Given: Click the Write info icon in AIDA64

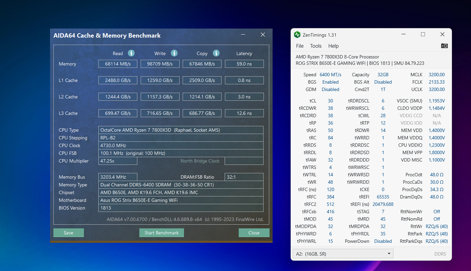Looking at the screenshot, I should [x=174, y=53].
